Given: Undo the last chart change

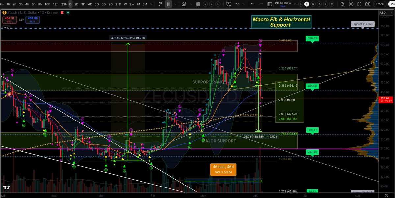Looking at the screenshot, I should point(253,4).
